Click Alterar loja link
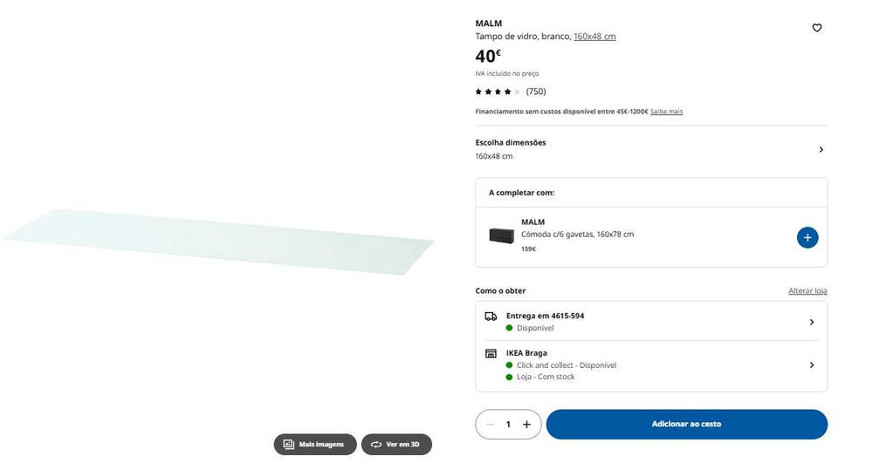This screenshot has height=463, width=873. [x=808, y=291]
